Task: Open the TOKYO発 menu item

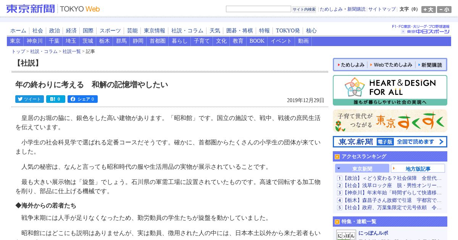Action: pos(288,31)
